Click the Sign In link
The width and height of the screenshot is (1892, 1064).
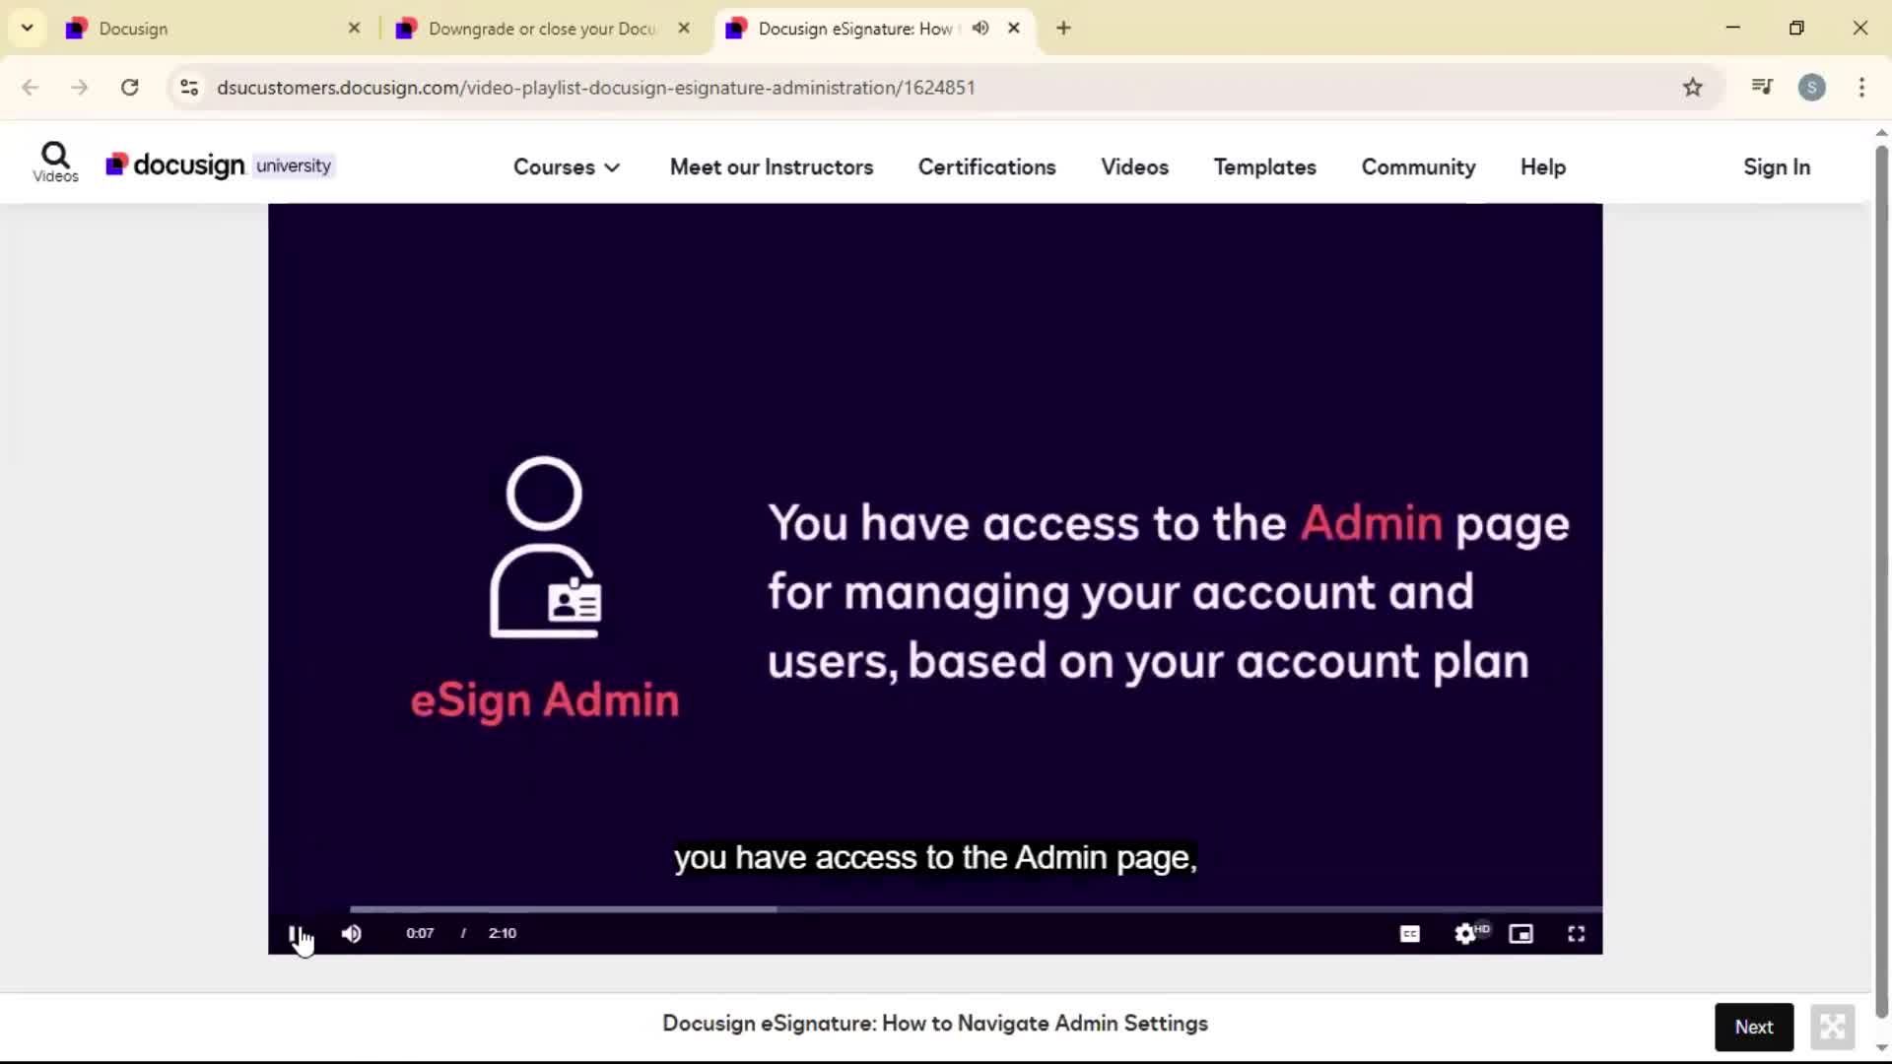click(1776, 167)
